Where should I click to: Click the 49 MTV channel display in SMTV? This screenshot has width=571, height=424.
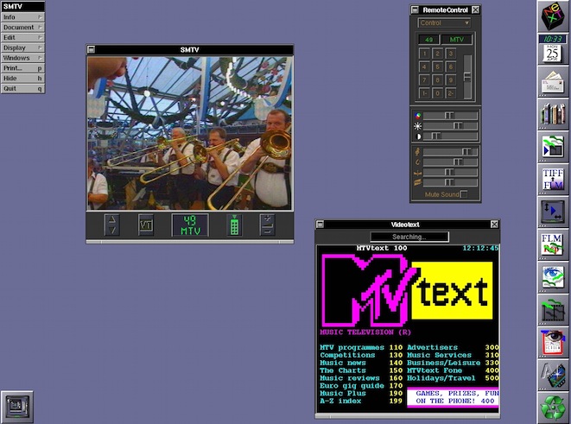pyautogui.click(x=190, y=225)
